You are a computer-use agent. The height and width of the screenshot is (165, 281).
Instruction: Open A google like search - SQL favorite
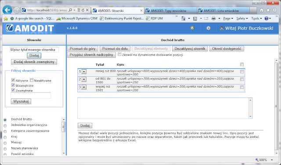coord(32,18)
